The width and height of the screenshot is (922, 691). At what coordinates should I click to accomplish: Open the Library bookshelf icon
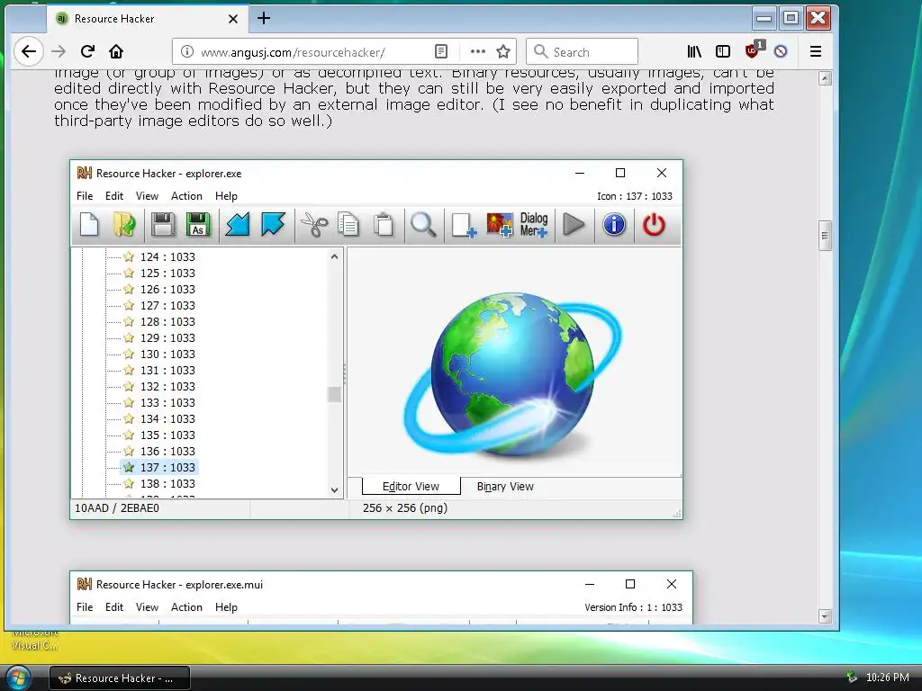click(x=694, y=51)
